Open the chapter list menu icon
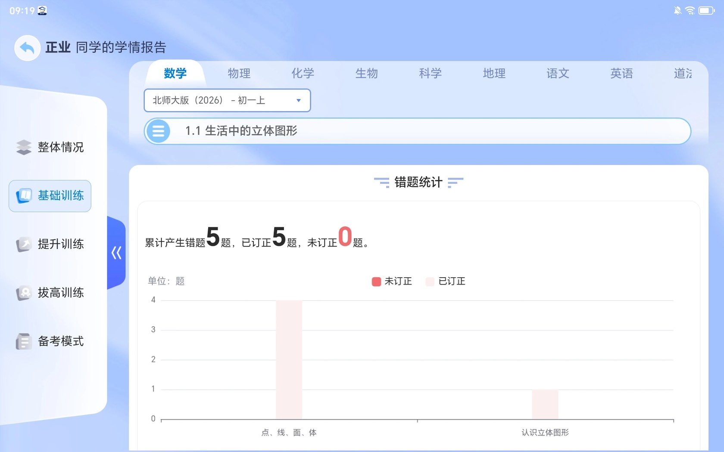Image resolution: width=724 pixels, height=452 pixels. (158, 131)
